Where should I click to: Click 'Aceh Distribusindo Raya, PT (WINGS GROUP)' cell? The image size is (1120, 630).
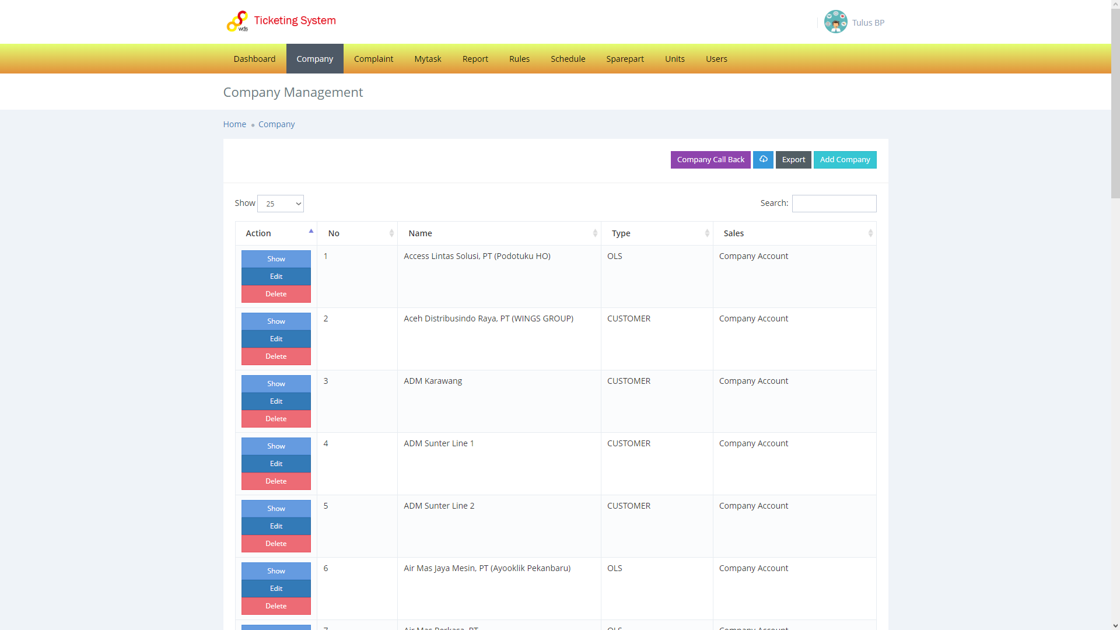click(499, 339)
